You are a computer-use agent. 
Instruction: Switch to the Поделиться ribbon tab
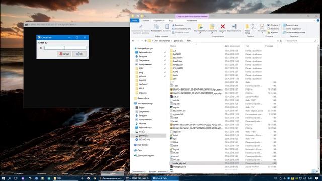(159, 21)
